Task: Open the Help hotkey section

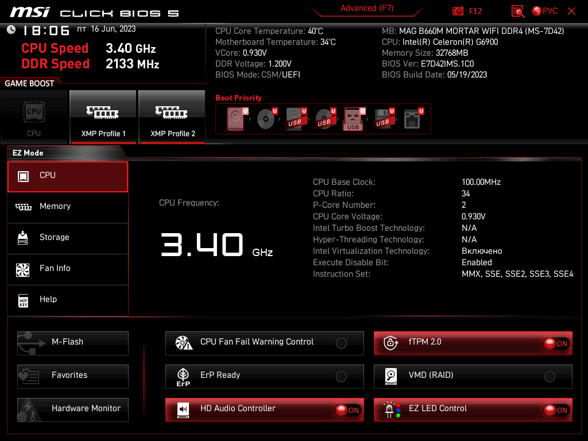Action: coord(68,300)
